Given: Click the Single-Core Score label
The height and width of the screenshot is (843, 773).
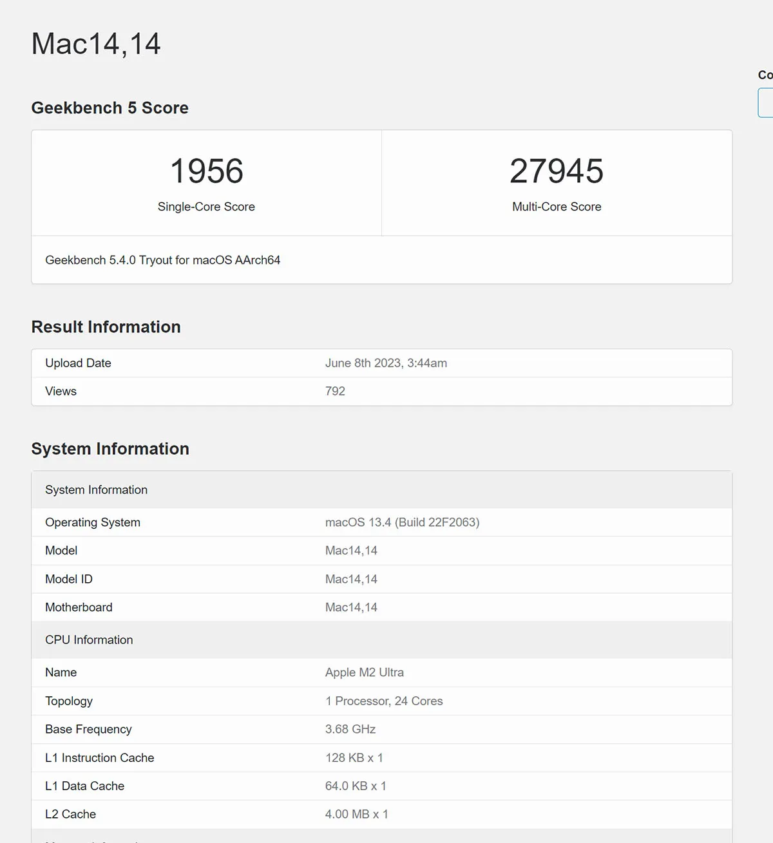Looking at the screenshot, I should pos(206,207).
